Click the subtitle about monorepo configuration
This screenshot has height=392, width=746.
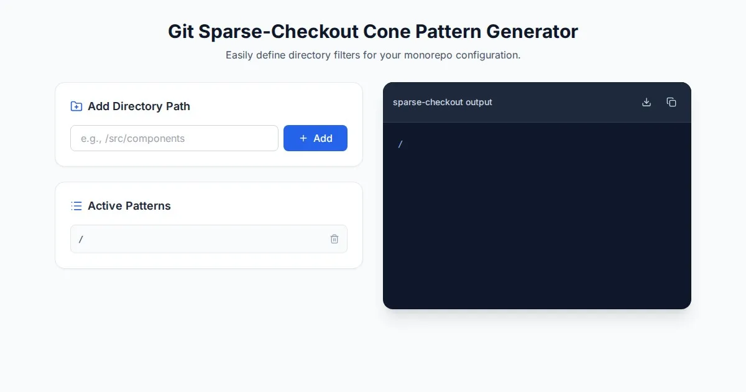373,55
